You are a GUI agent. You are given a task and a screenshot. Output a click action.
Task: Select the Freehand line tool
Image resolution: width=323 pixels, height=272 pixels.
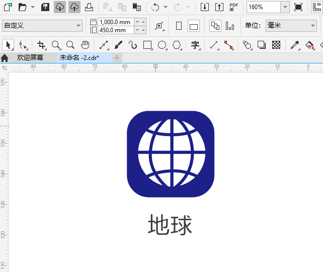(x=104, y=45)
